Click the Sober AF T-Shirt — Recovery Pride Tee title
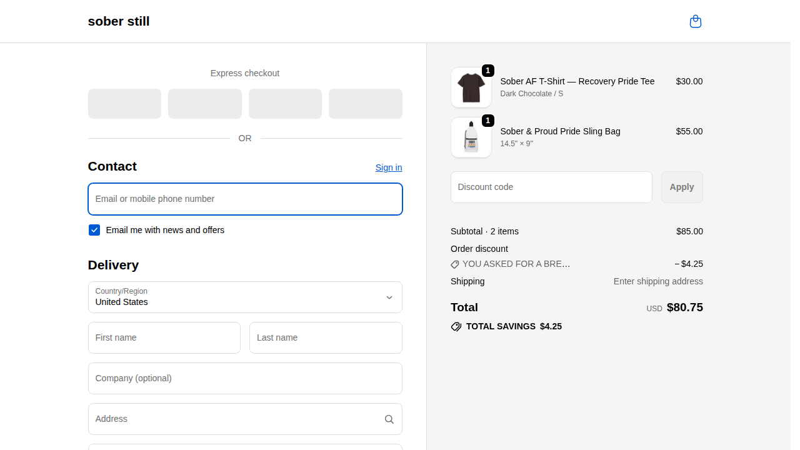 click(x=577, y=81)
